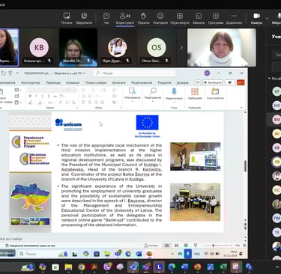The height and width of the screenshot is (274, 281).
Task: Toggle the microphone at the toolbar's right edge
Action: (x=278, y=19)
